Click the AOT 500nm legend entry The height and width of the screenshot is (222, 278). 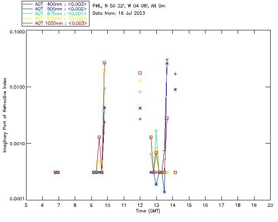click(x=55, y=9)
